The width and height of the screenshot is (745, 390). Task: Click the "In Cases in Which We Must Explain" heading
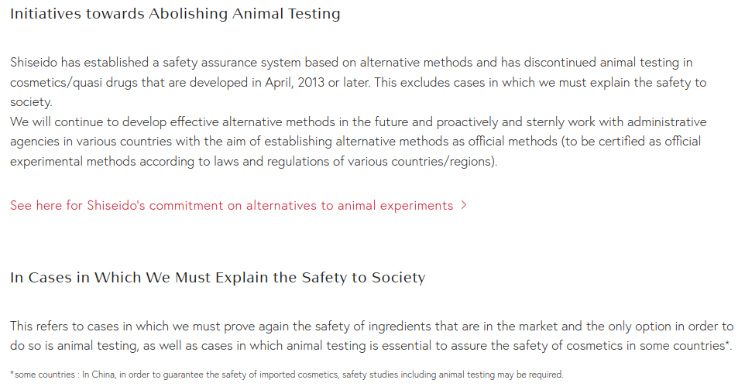coord(218,278)
